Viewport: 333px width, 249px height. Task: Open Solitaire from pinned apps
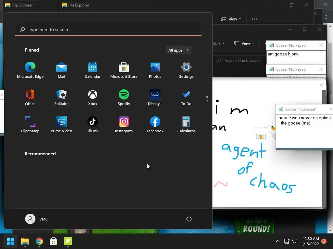61,97
